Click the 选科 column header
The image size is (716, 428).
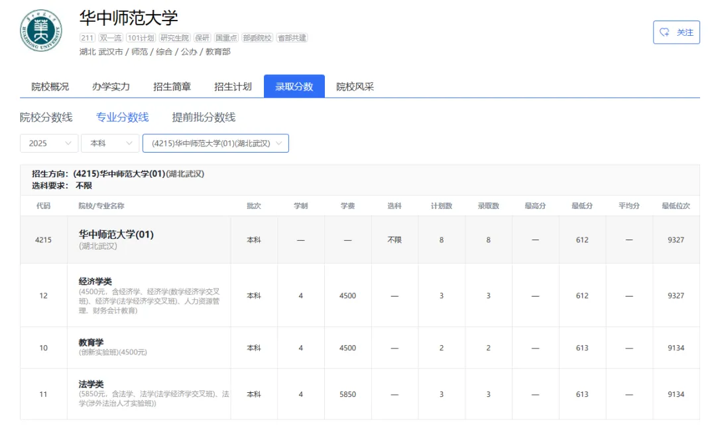click(394, 206)
